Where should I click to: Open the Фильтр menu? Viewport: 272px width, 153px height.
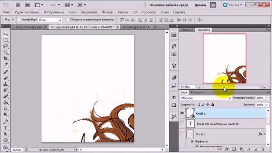(x=108, y=12)
